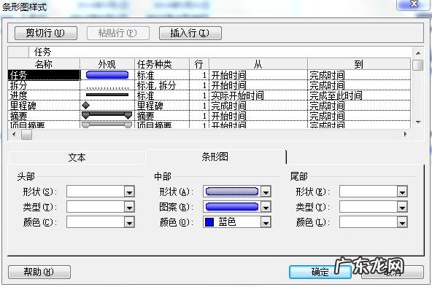Click the blue color swatch beside 蓝色
This screenshot has height=287, width=432.
click(209, 222)
